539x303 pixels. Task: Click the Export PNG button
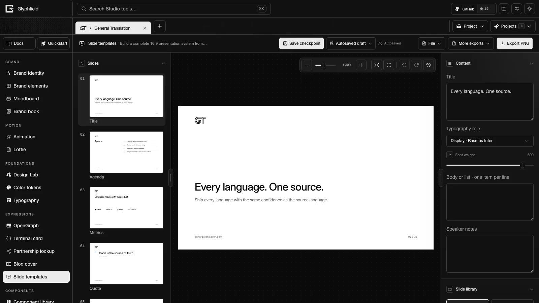[x=515, y=43]
